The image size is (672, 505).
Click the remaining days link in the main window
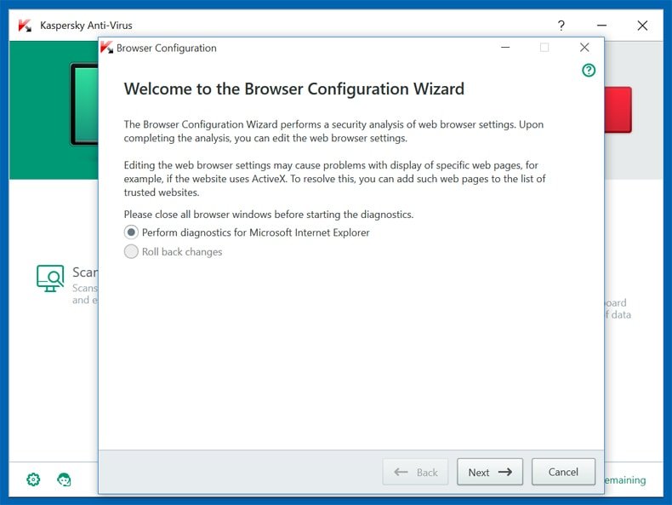pos(625,479)
